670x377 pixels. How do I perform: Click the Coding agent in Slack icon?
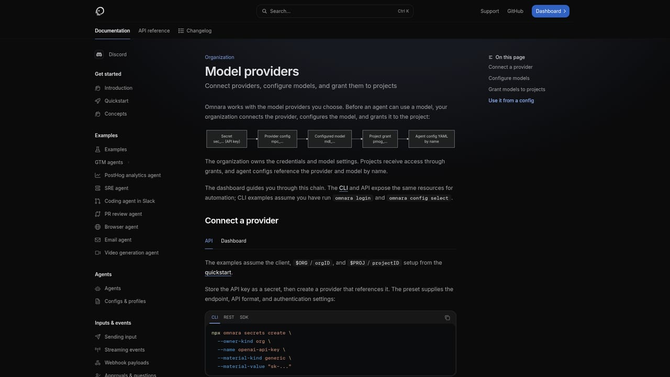coord(98,201)
